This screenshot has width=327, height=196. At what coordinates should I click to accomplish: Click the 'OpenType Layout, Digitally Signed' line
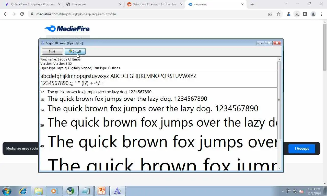coord(80,68)
